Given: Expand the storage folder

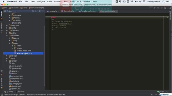Looking at the screenshot, I should tap(7, 56).
